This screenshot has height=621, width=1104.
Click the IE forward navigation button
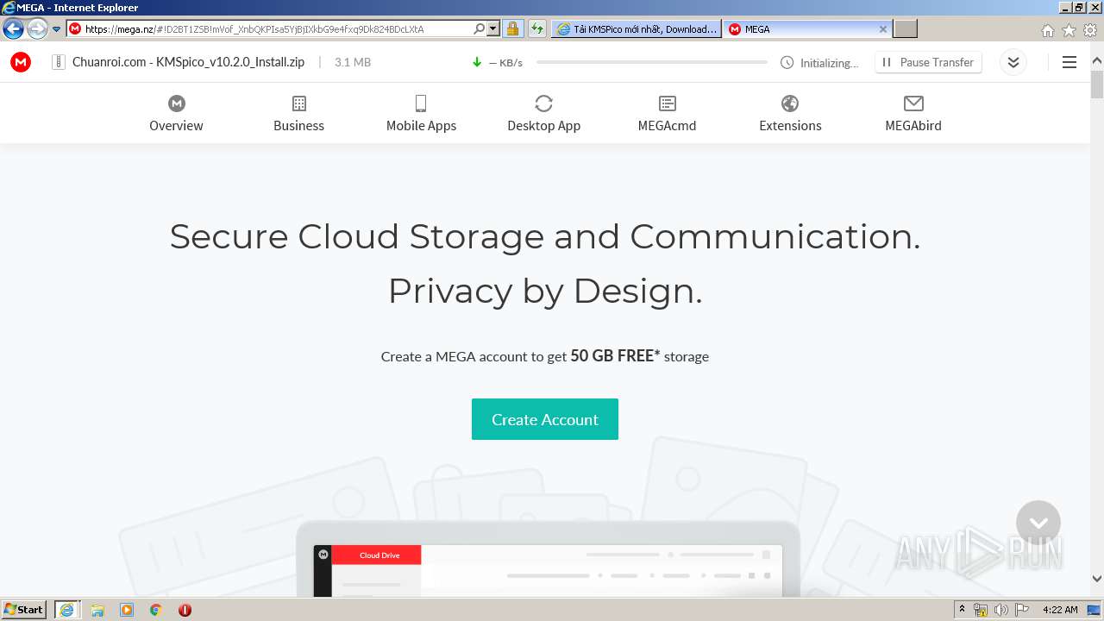[37, 29]
